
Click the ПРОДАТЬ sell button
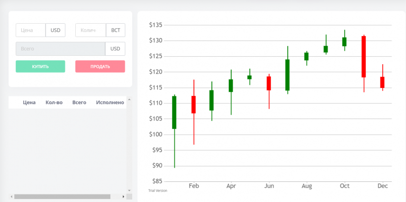100,66
